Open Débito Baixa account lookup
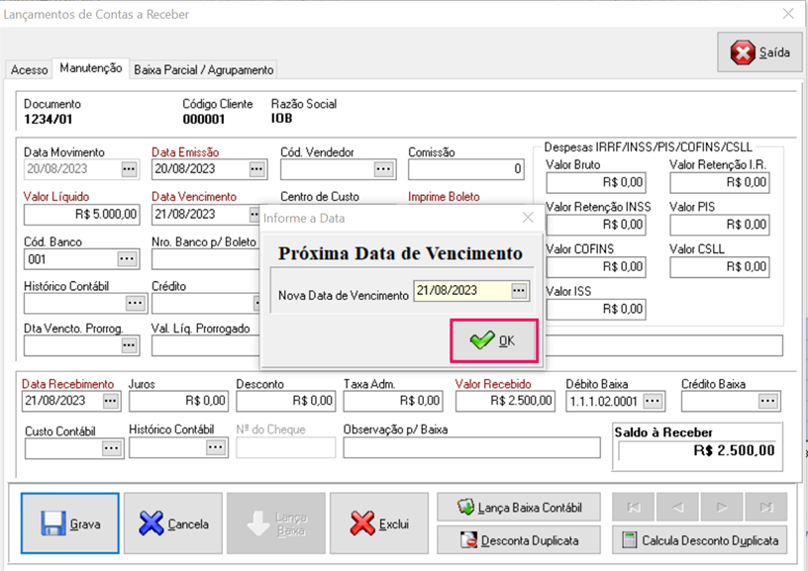The image size is (808, 571). [x=653, y=401]
